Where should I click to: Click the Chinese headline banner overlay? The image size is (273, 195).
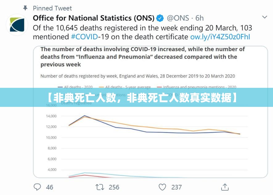136,97
